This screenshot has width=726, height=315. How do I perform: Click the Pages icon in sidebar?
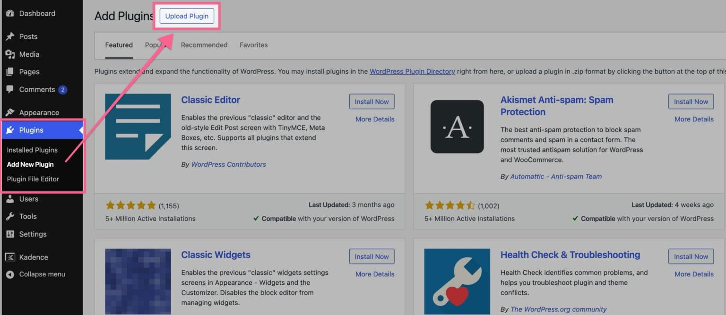point(10,72)
